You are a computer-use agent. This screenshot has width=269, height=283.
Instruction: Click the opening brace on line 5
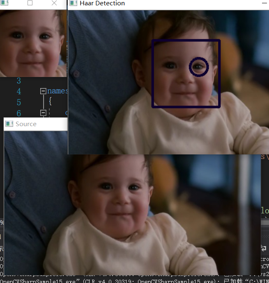coord(51,101)
